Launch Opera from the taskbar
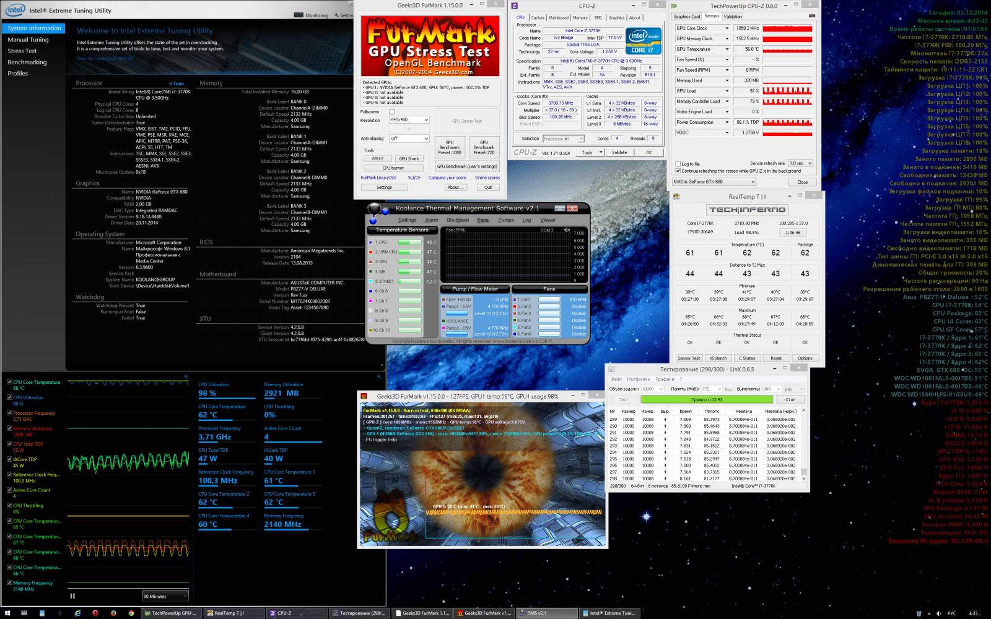991x619 pixels. pyautogui.click(x=95, y=613)
